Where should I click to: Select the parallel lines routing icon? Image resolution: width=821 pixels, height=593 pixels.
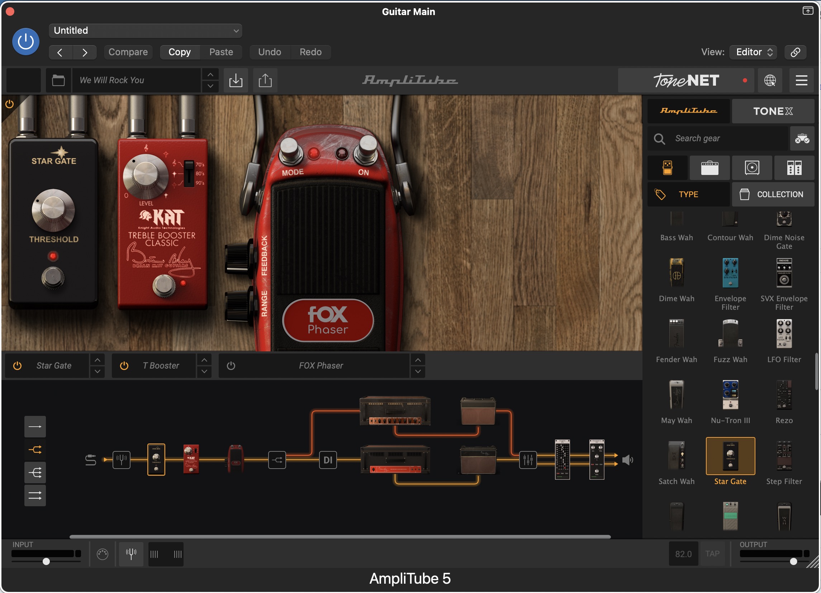tap(35, 495)
